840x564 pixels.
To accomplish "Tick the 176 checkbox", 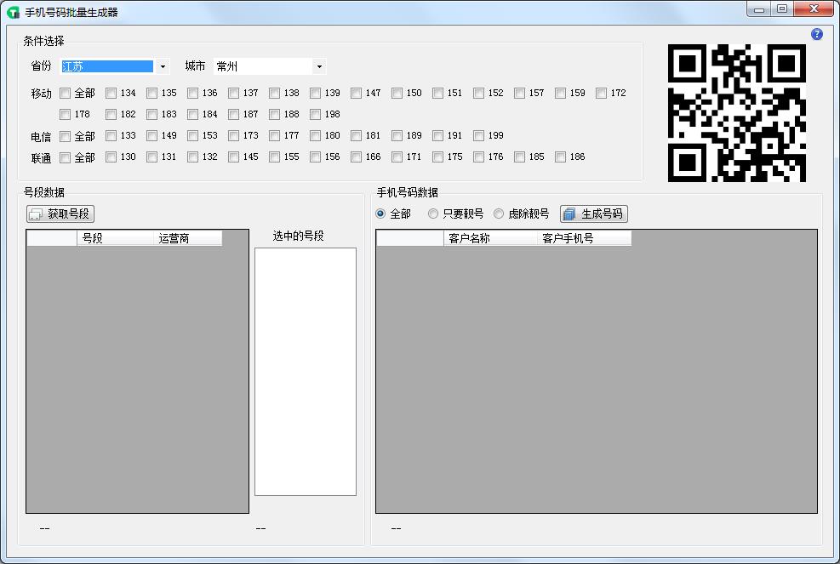I will click(x=478, y=157).
